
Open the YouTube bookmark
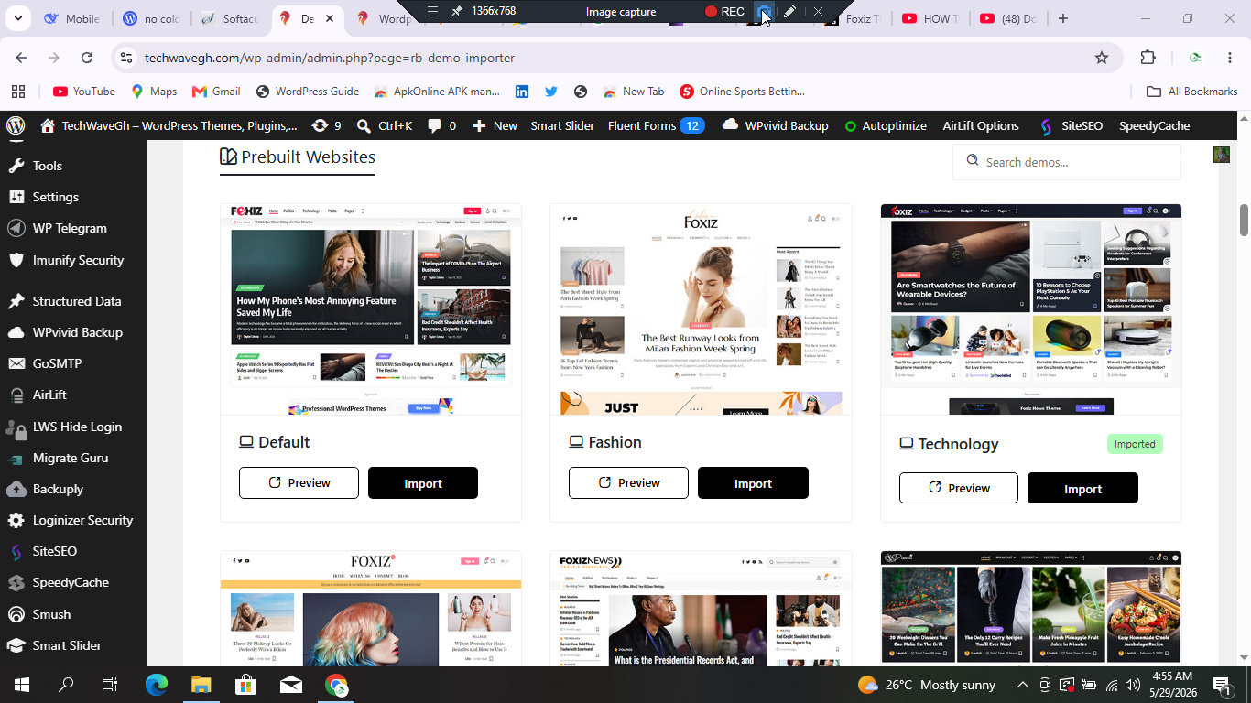[x=84, y=92]
